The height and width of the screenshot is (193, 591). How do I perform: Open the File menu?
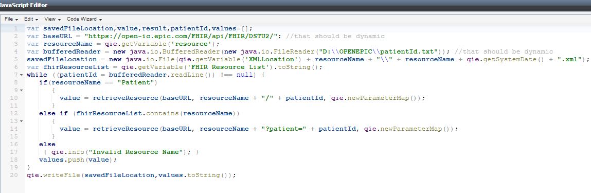pyautogui.click(x=11, y=19)
